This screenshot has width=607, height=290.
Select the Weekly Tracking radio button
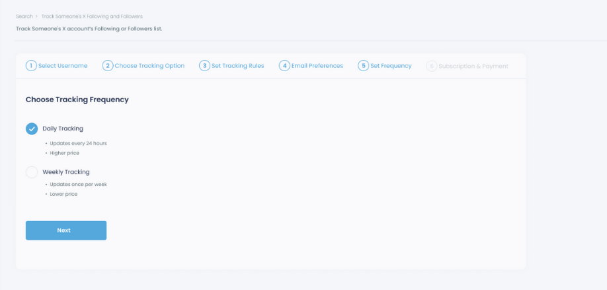(x=32, y=172)
